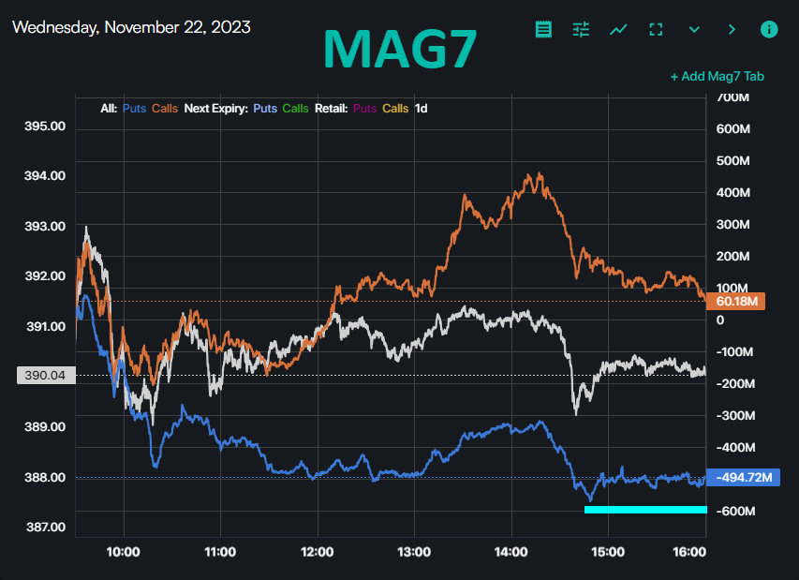Click the 387.00 price axis label

(45, 527)
